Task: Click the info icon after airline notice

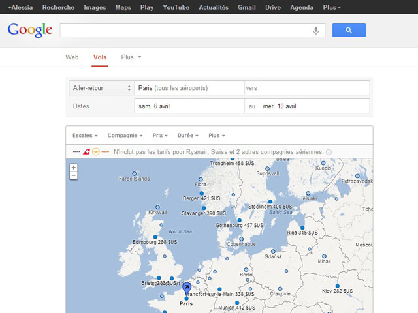Action: (x=329, y=153)
